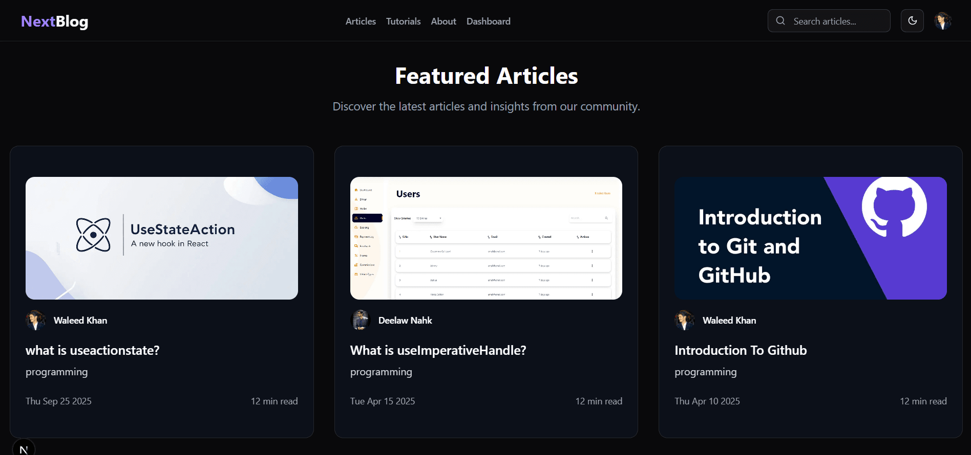This screenshot has height=455, width=971.
Task: Click the NextBlog logo
Action: point(55,21)
